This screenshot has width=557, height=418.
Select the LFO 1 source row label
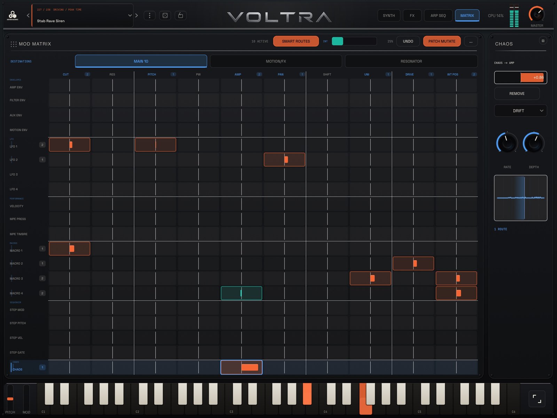pyautogui.click(x=14, y=146)
